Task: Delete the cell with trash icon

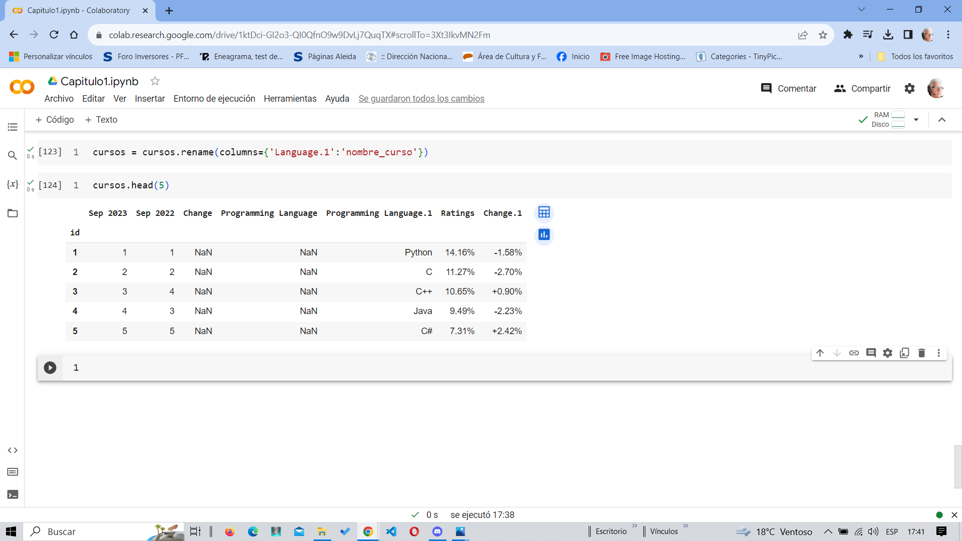Action: pos(921,353)
